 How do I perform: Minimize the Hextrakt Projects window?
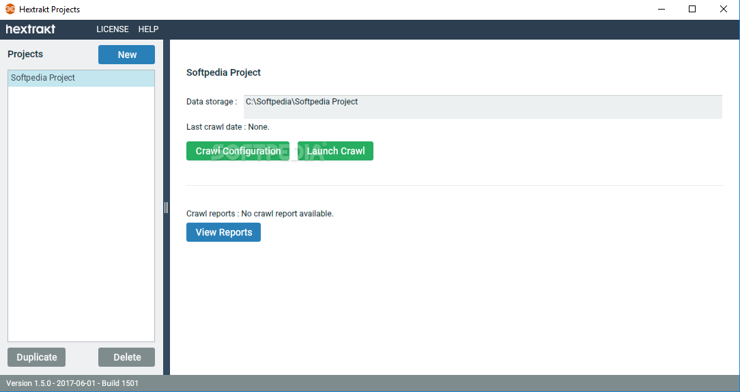pyautogui.click(x=661, y=10)
